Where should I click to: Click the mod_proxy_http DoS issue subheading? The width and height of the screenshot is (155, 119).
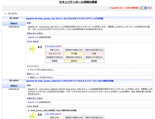click(x=52, y=111)
